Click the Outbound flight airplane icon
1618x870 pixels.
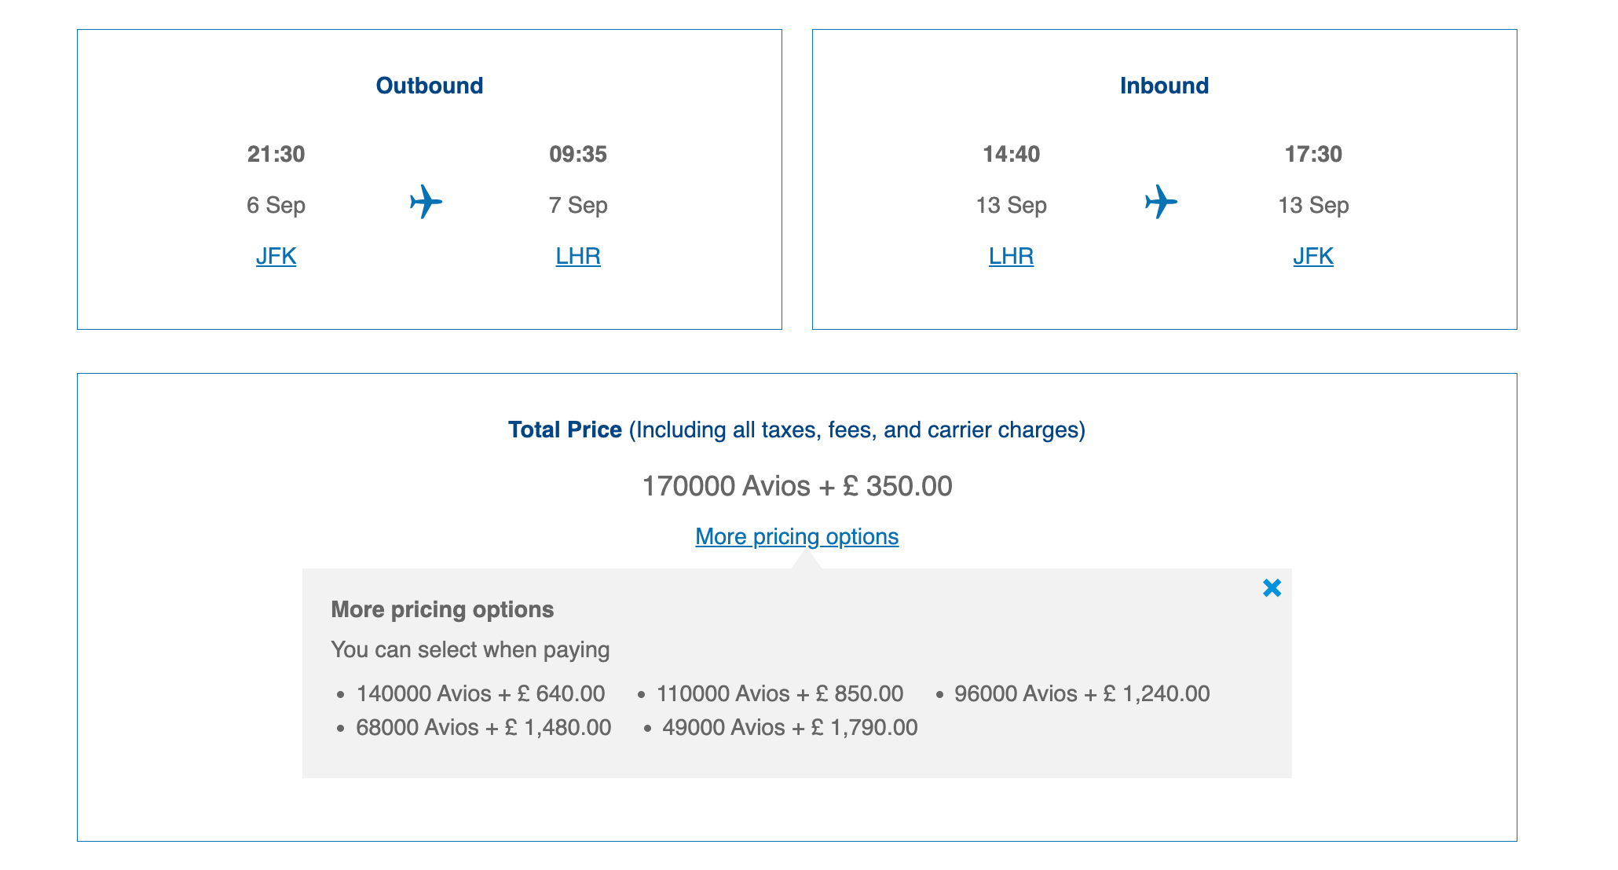426,202
